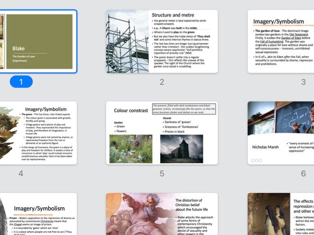The image size is (314, 235).
Task: Click the slide number 3 label
Action: click(304, 82)
